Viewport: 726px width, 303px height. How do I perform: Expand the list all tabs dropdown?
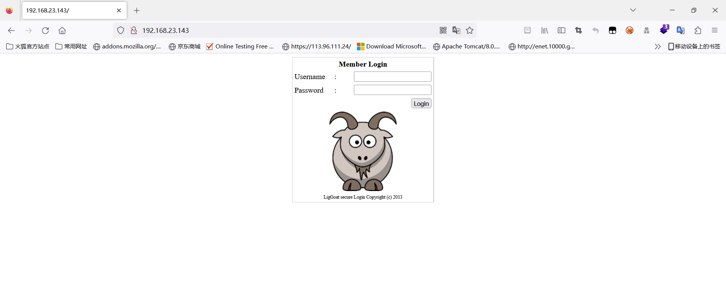[633, 10]
